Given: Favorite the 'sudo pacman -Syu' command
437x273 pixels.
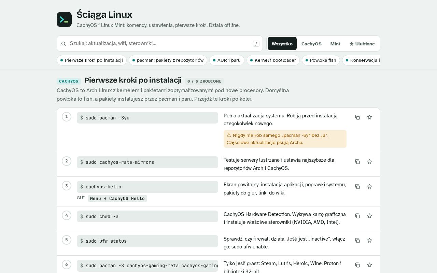Looking at the screenshot, I should pyautogui.click(x=369, y=117).
